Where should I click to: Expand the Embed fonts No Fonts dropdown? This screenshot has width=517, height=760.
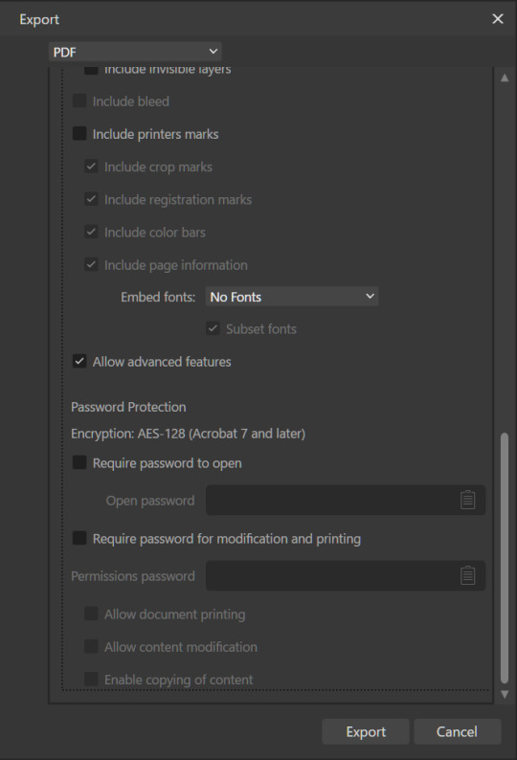pyautogui.click(x=291, y=296)
